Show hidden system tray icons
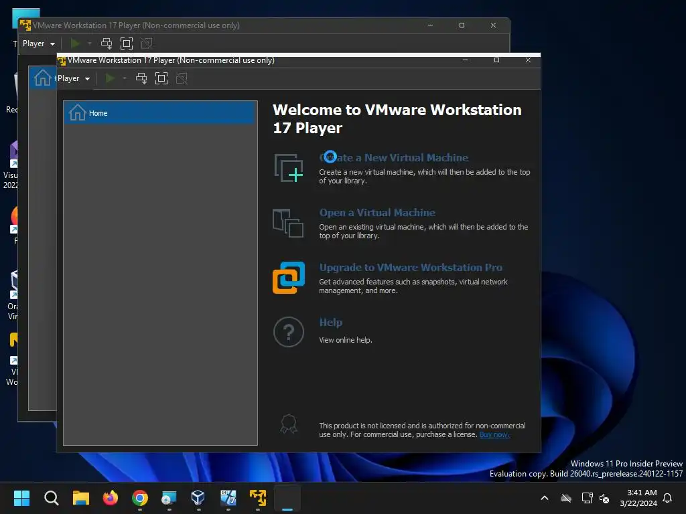The width and height of the screenshot is (686, 514). point(545,498)
